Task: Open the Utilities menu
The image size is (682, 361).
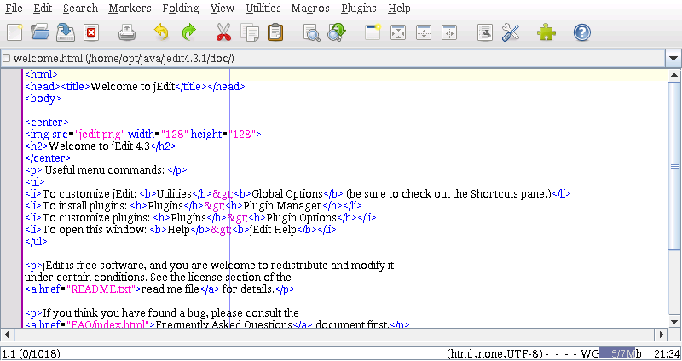Action: tap(263, 9)
